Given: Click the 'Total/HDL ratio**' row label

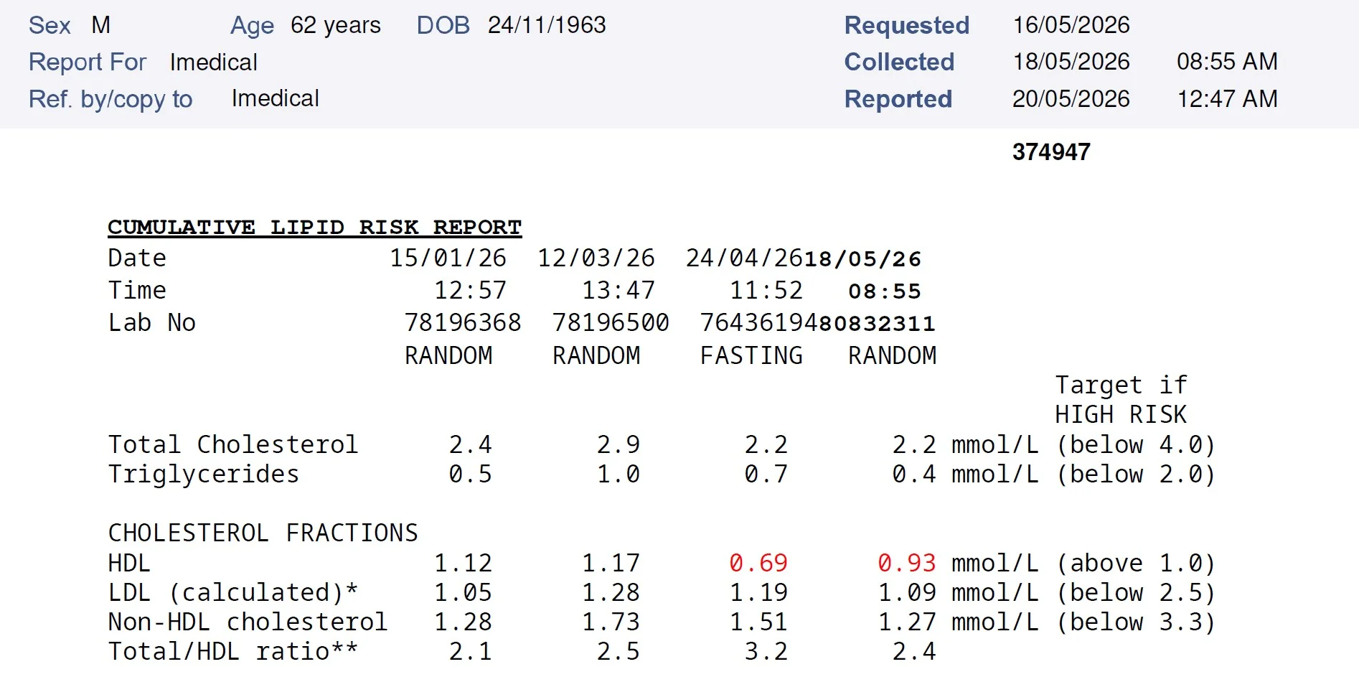Looking at the screenshot, I should click(x=232, y=652).
